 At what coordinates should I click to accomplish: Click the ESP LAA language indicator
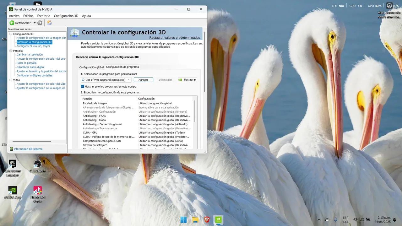pos(345,220)
